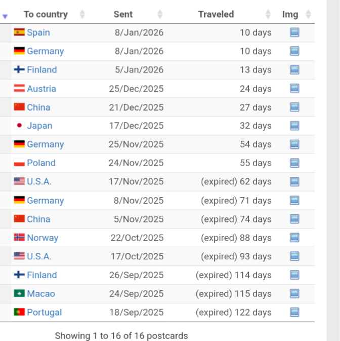The height and width of the screenshot is (341, 340).
Task: Open the Japan country link
Action: (x=39, y=126)
